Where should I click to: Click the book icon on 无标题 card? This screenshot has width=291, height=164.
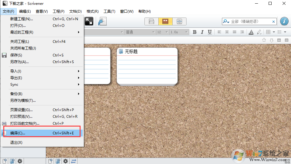pyautogui.click(x=121, y=51)
